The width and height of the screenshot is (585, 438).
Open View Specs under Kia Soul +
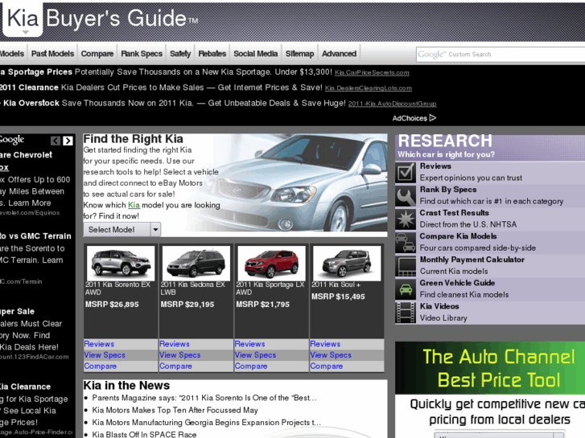coord(331,355)
